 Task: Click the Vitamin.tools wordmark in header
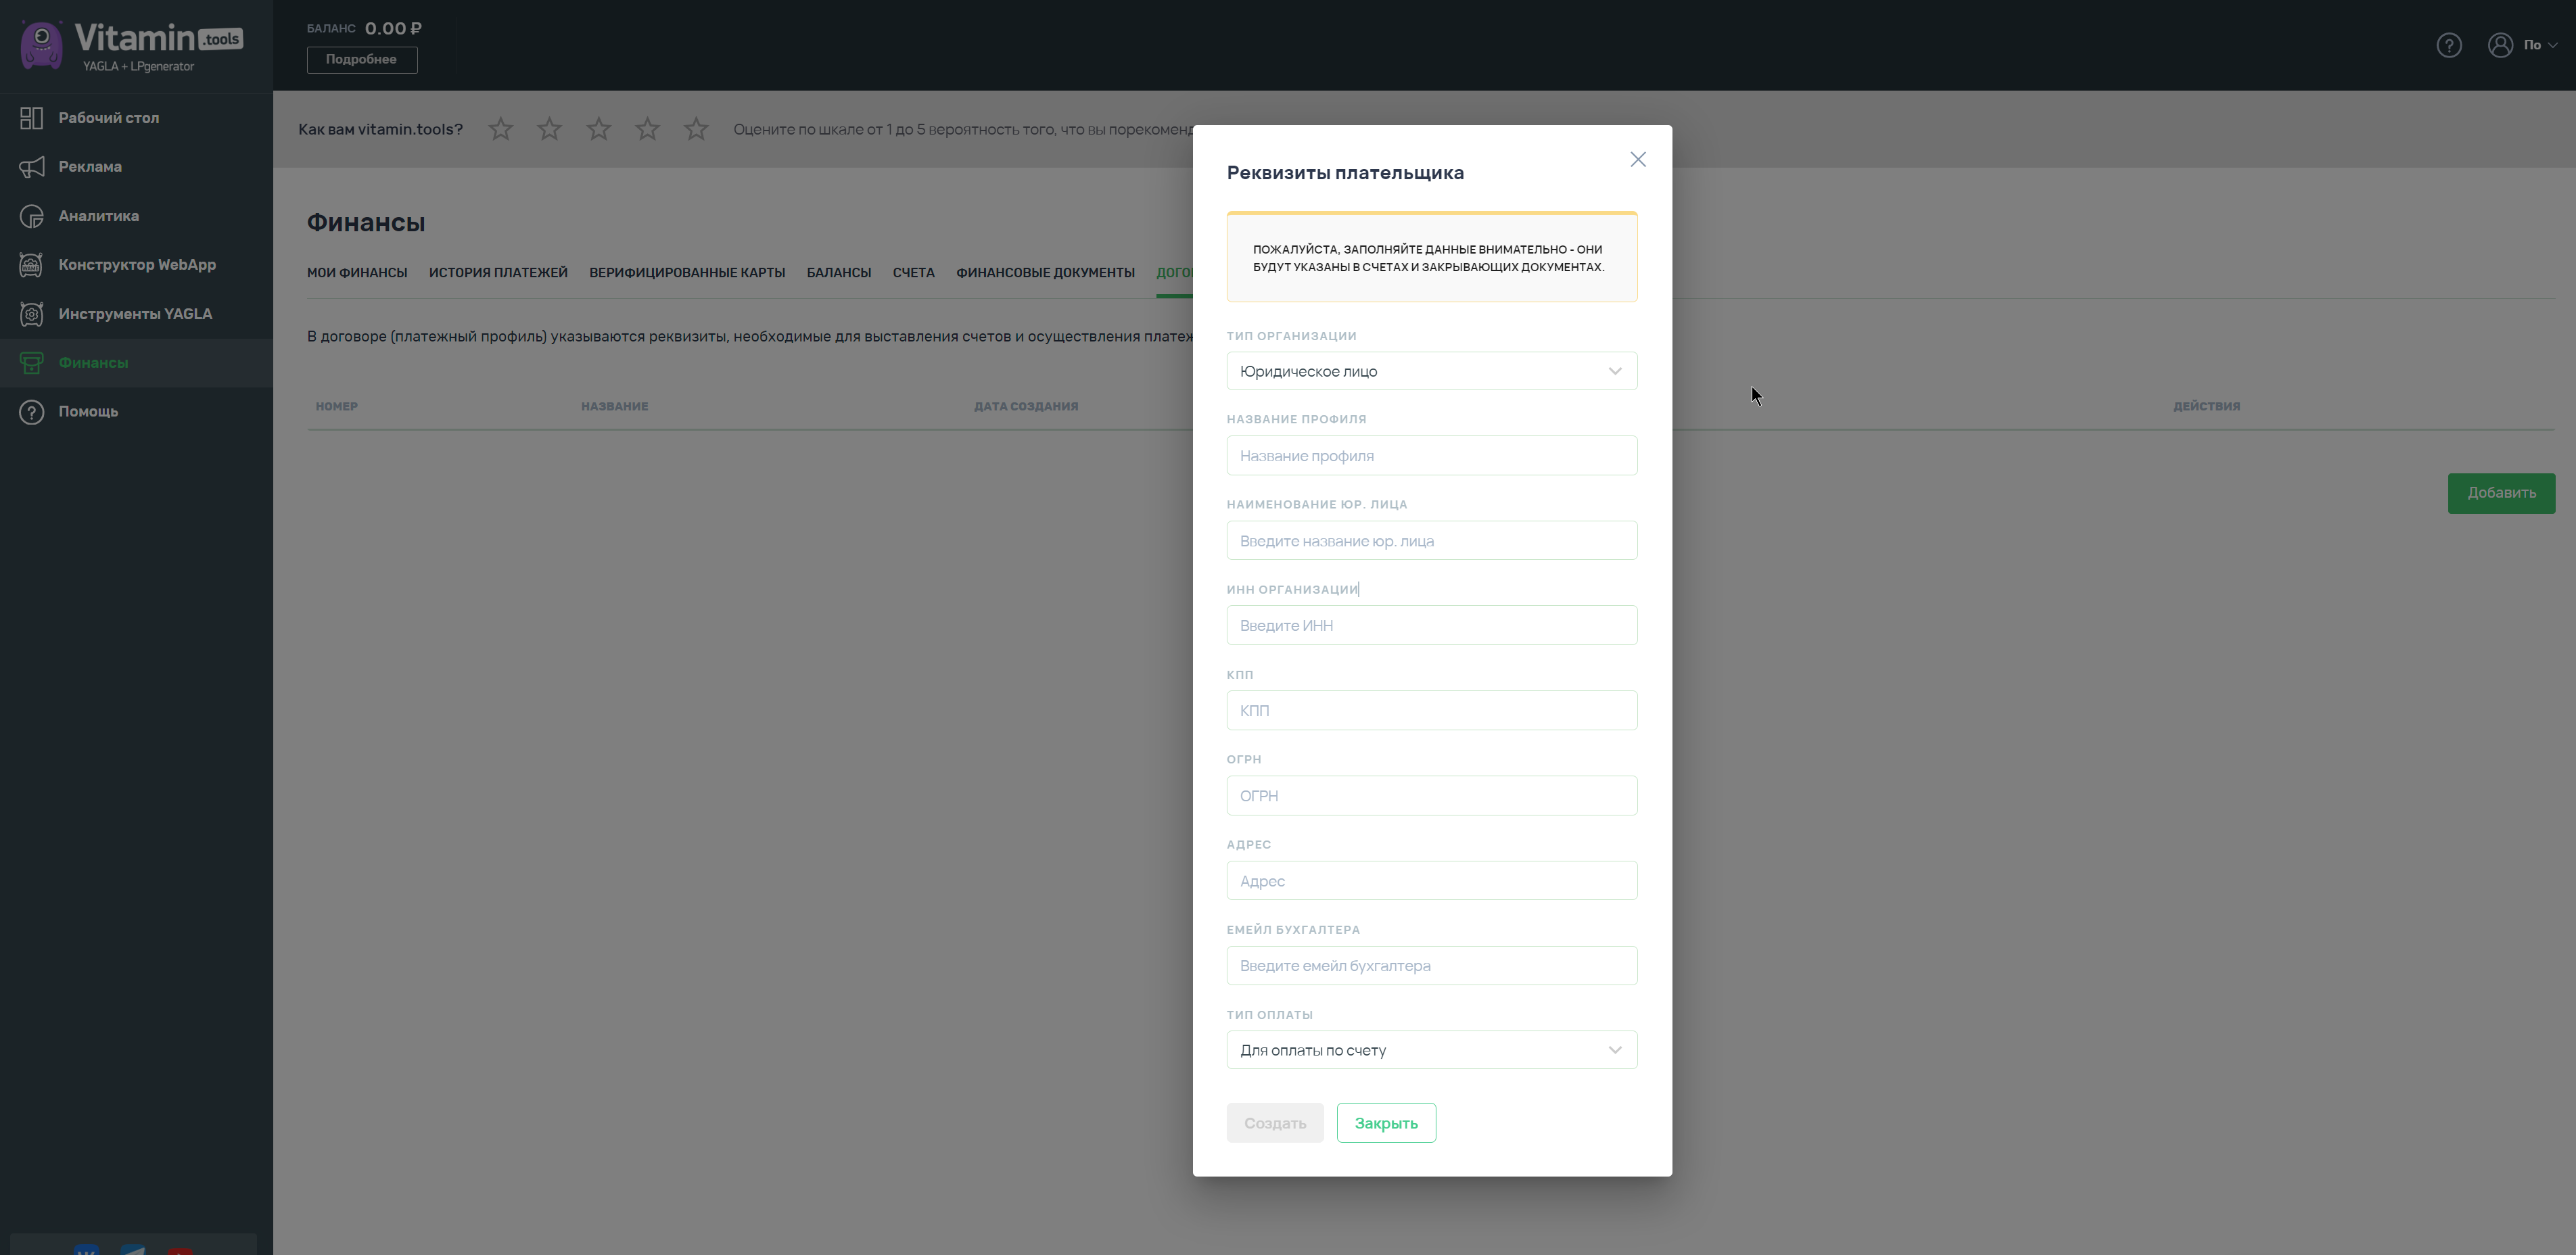pos(158,39)
